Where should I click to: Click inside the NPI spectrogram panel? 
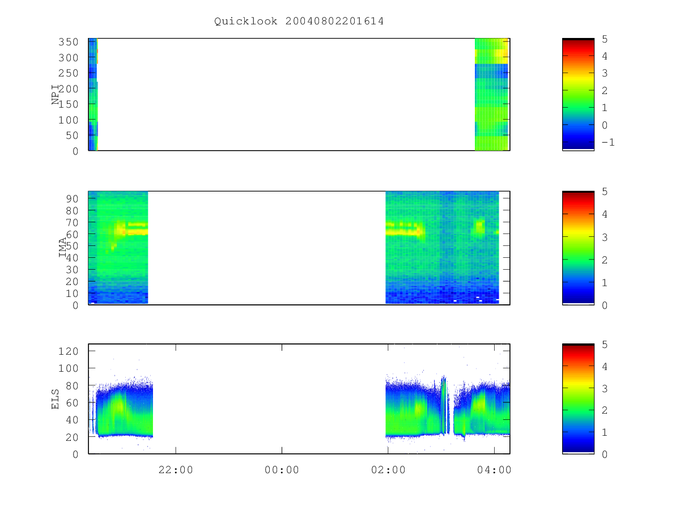click(x=299, y=95)
